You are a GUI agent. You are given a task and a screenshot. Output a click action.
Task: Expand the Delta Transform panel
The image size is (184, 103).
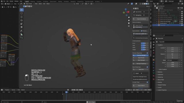[163, 69]
